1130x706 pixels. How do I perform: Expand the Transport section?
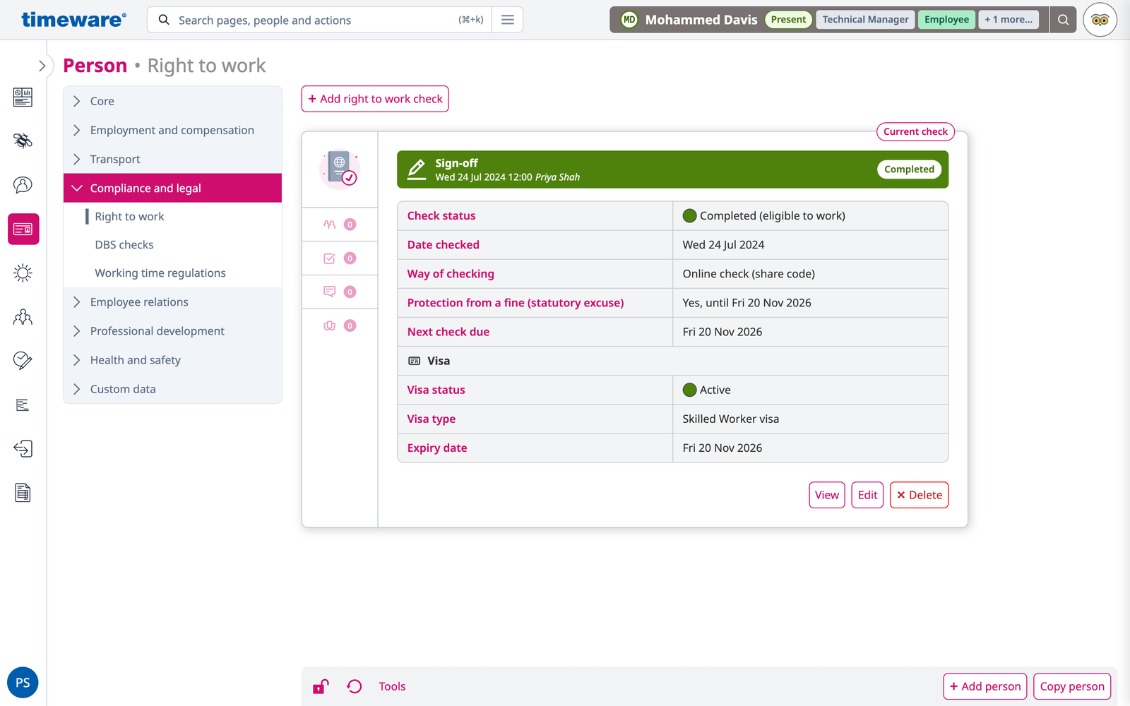click(172, 159)
